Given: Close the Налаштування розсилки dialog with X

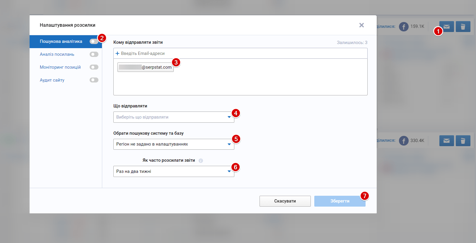Looking at the screenshot, I should point(361,25).
